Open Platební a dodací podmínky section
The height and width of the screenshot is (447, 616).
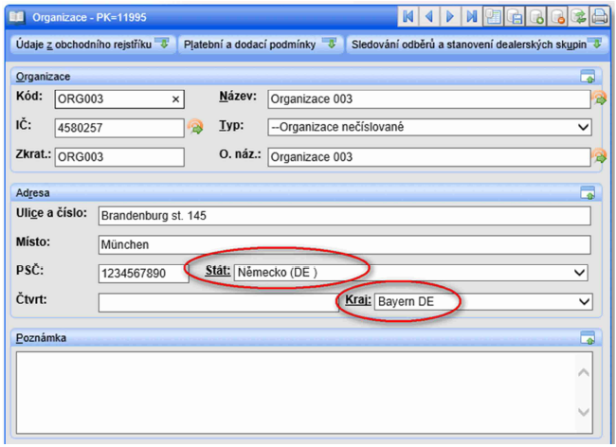[259, 44]
